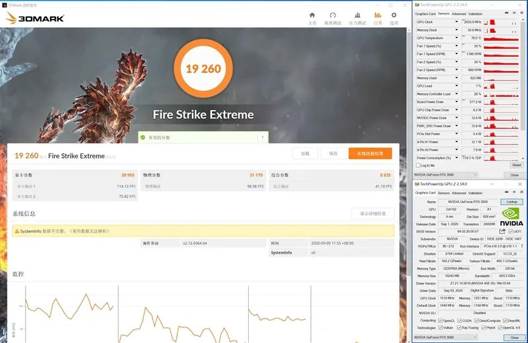Toggle the CUDA checkbox
Screen dimensions: 528x343
click(459, 321)
